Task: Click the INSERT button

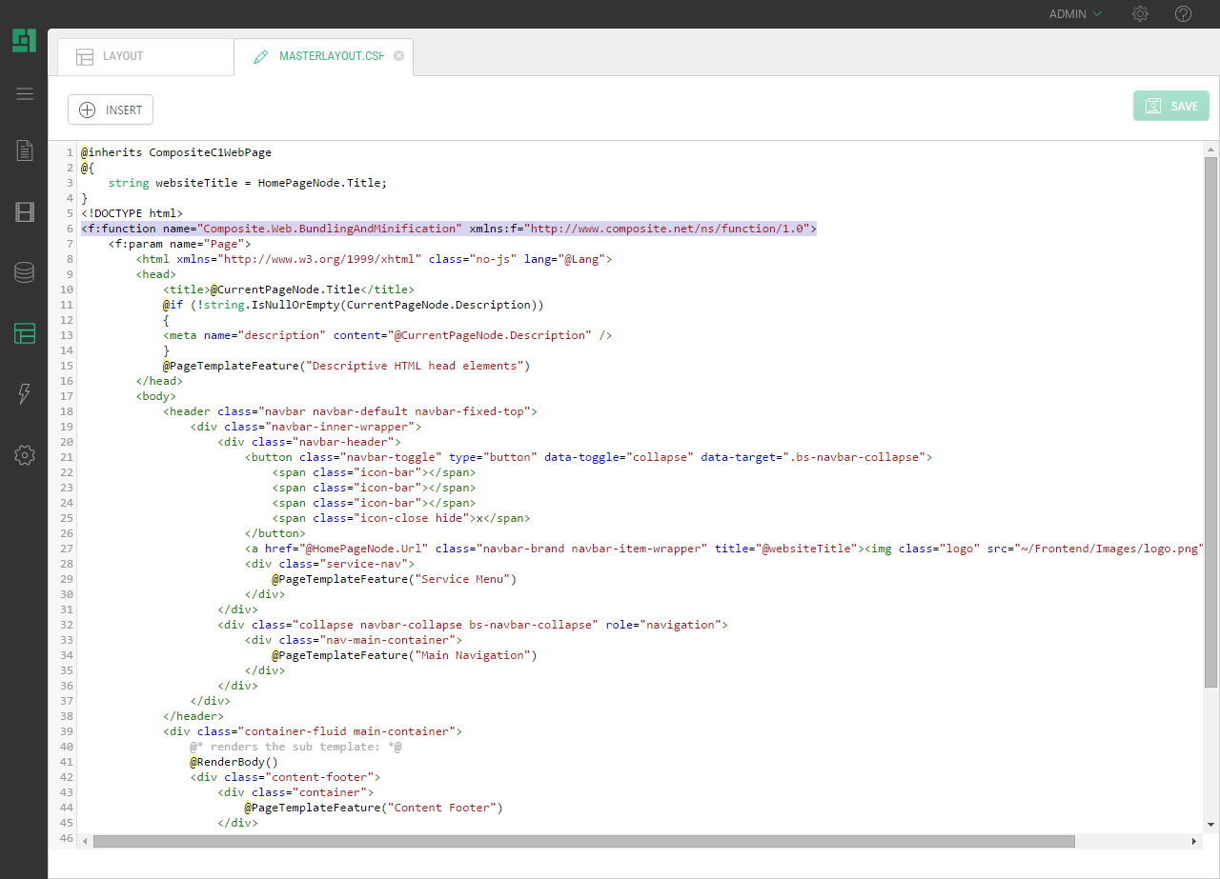Action: (111, 110)
